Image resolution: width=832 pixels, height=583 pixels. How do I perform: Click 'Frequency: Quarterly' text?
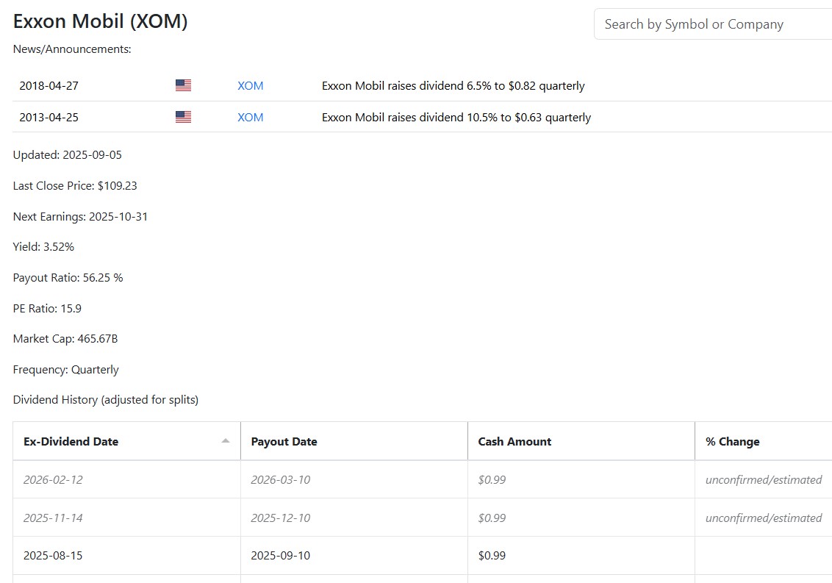[x=66, y=369]
